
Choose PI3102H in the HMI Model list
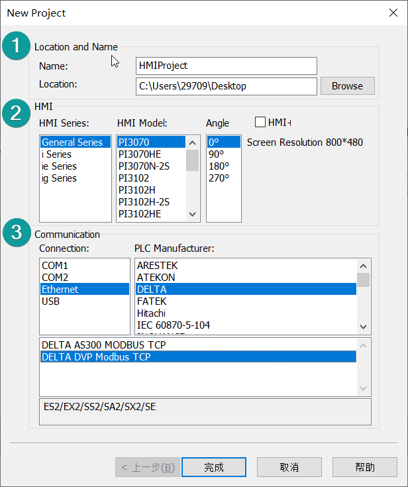point(138,190)
